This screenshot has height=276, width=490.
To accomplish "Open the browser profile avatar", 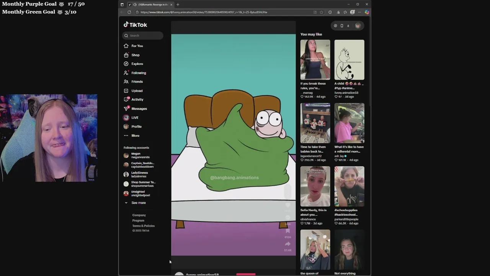I will [352, 12].
